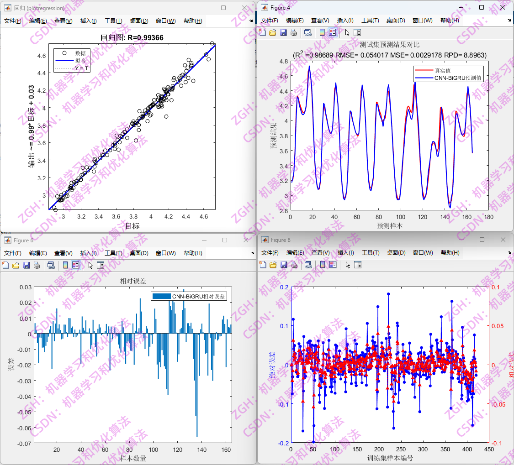Toggle Insert Colorbar in Figure 8 toolbar

[x=323, y=265]
